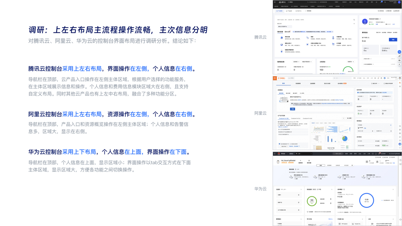Open hamburger menu in Tencent Cloud screenshot
The width and height of the screenshot is (402, 226).
click(x=275, y=2)
